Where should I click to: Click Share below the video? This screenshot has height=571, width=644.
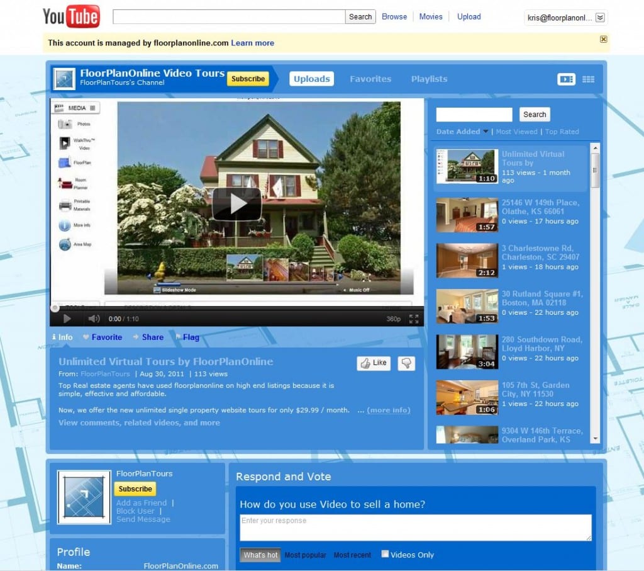(x=148, y=337)
